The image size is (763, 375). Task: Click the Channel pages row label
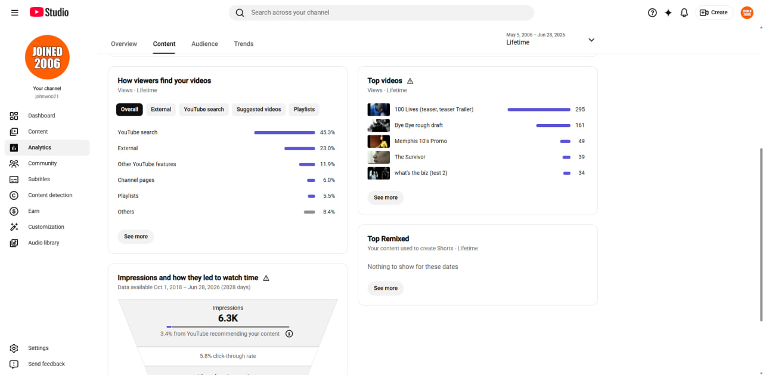136,180
